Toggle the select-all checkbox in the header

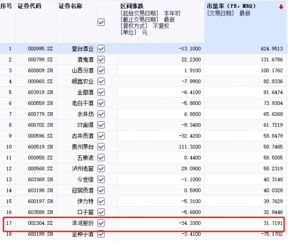tap(101, 23)
